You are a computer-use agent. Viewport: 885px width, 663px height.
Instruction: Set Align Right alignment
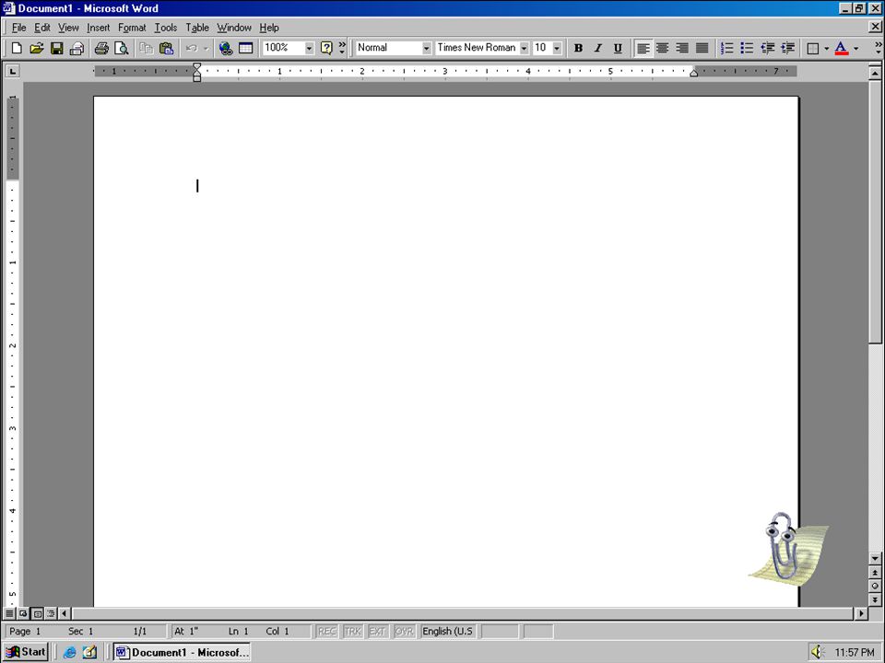point(682,48)
